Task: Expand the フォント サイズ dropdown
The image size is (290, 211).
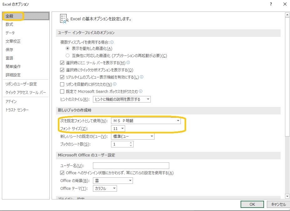Action: [122, 128]
